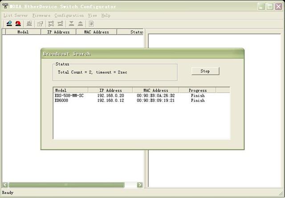
Task: Click Stop in Broadcast Search dialog
Action: [205, 71]
